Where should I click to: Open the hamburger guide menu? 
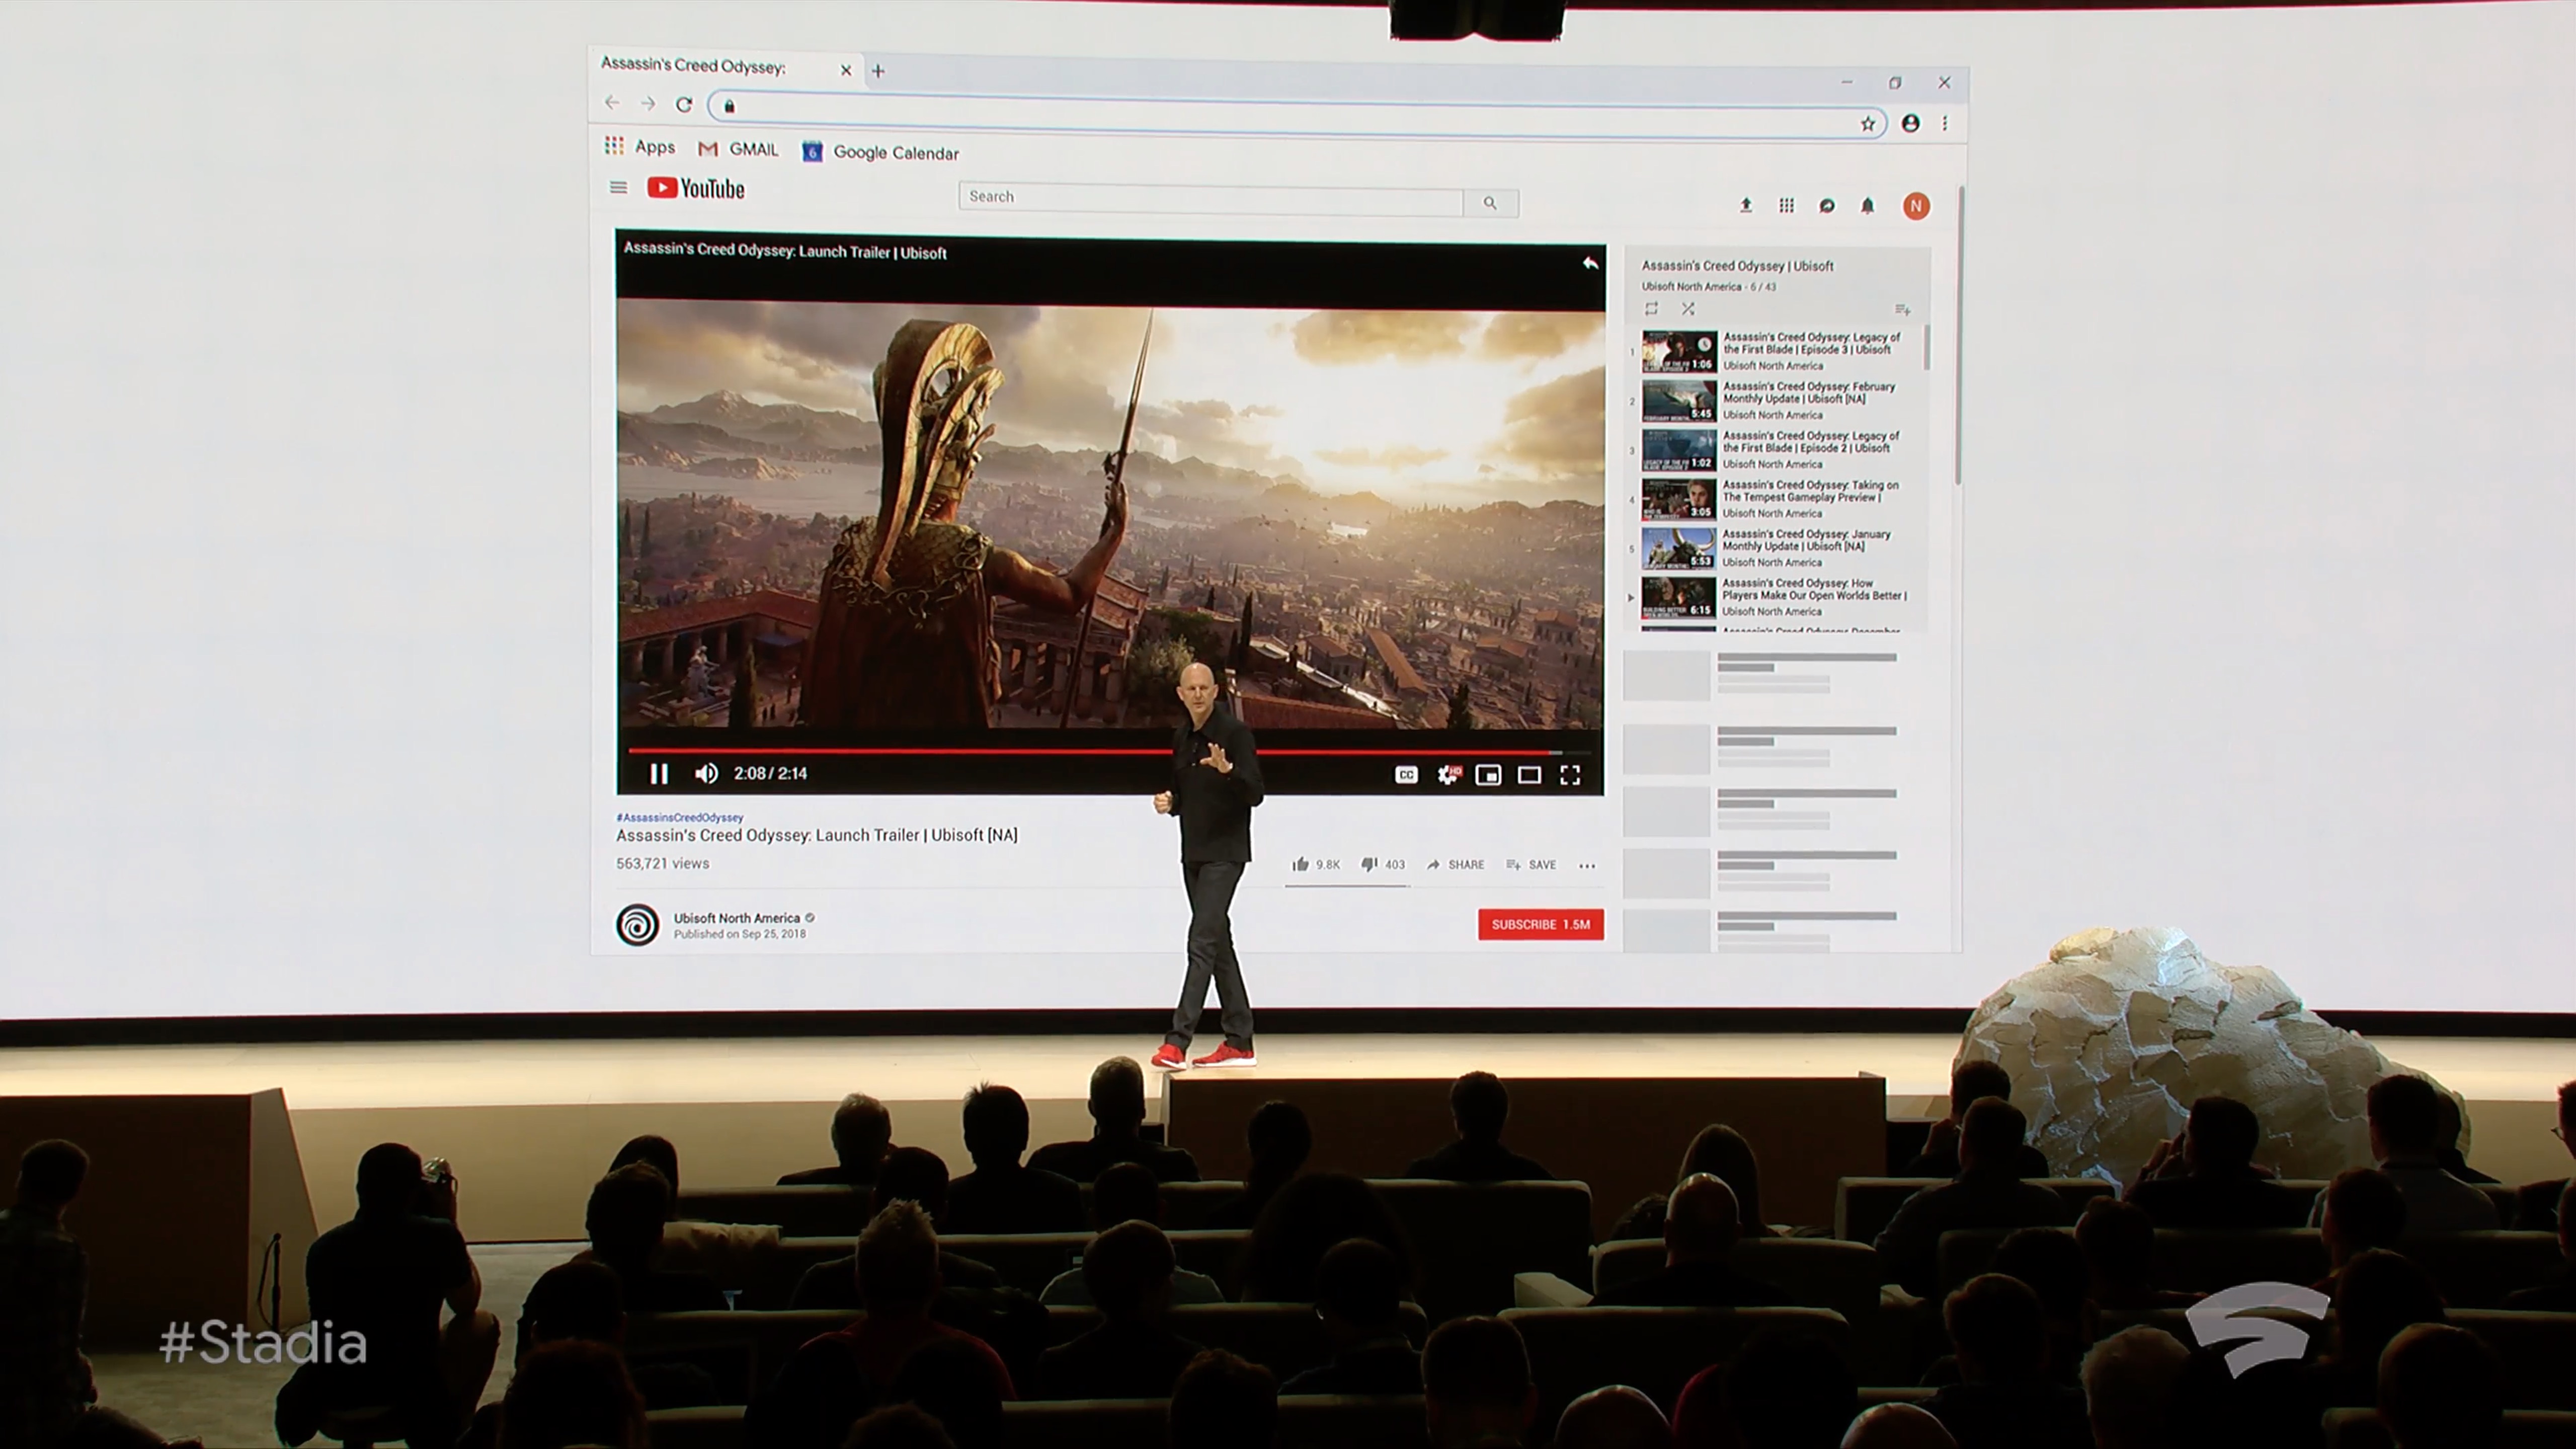[x=618, y=187]
